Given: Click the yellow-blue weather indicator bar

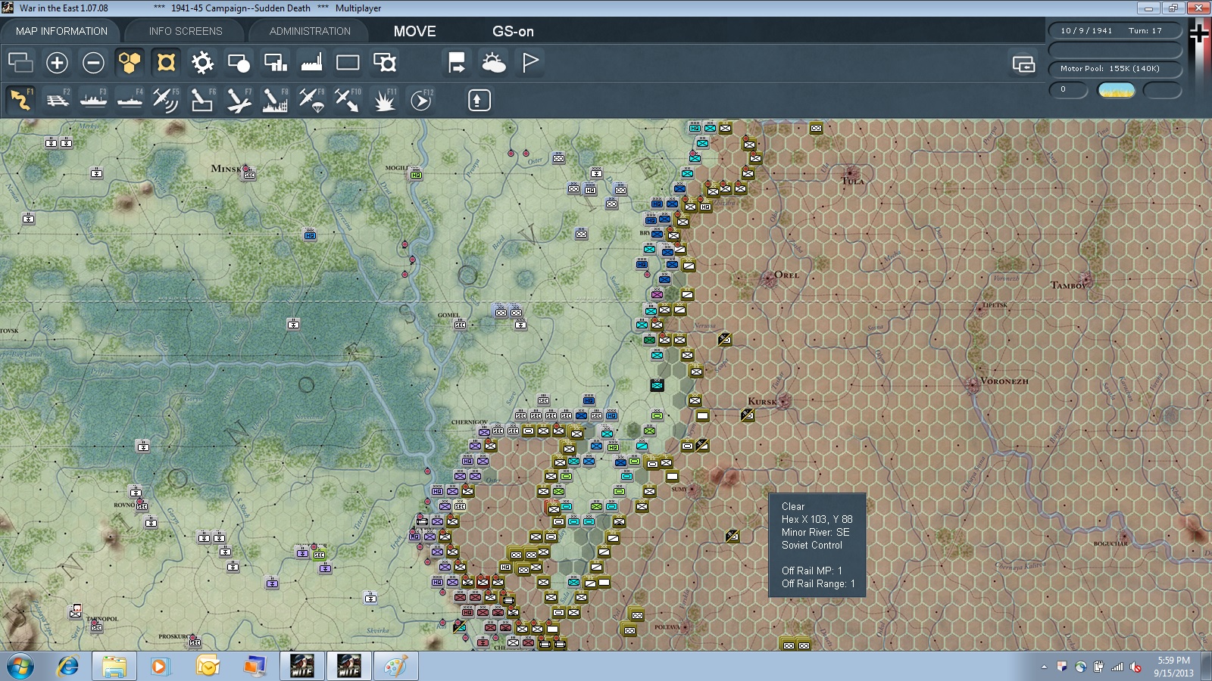Looking at the screenshot, I should pyautogui.click(x=1116, y=90).
